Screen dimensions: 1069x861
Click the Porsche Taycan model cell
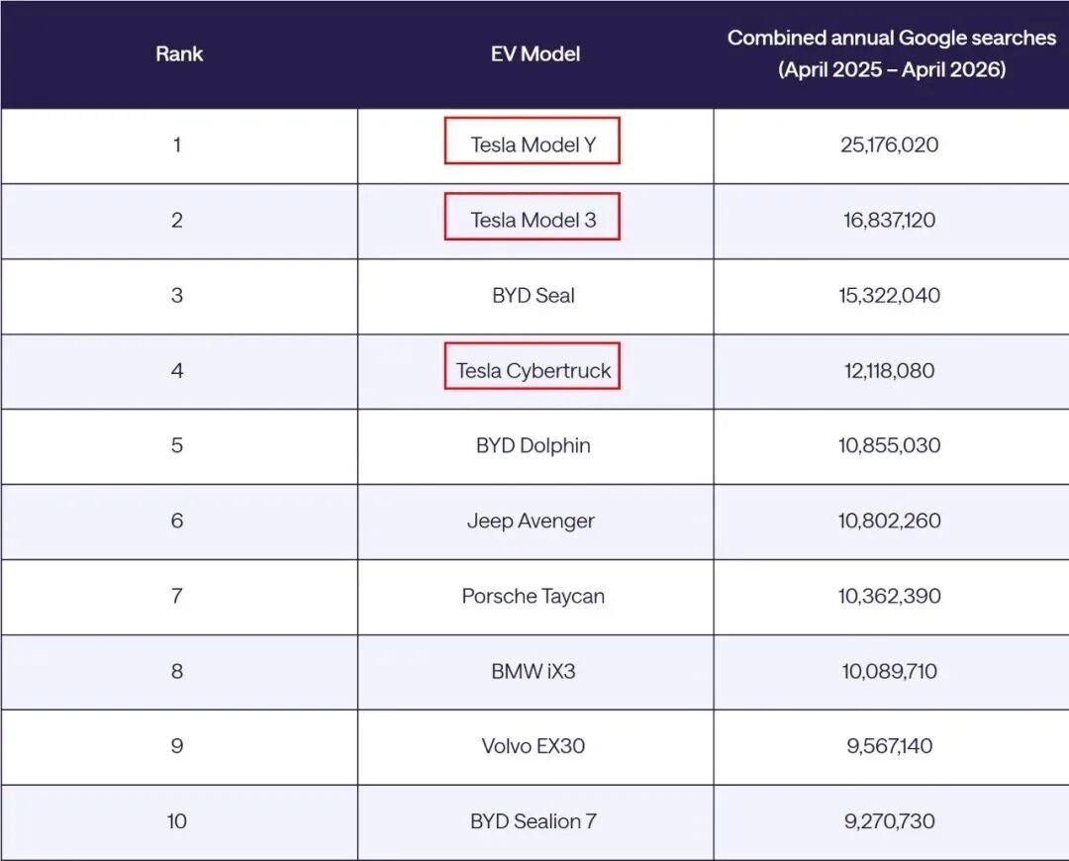tap(534, 596)
